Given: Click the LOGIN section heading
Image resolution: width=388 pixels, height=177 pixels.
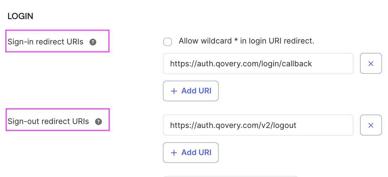Looking at the screenshot, I should [x=20, y=16].
